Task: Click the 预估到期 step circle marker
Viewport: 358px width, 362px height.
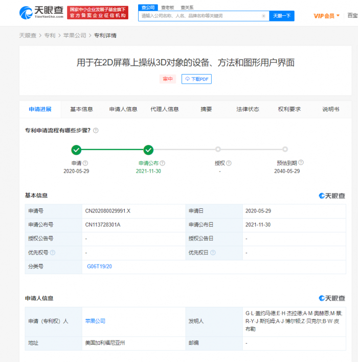Action: click(x=285, y=150)
